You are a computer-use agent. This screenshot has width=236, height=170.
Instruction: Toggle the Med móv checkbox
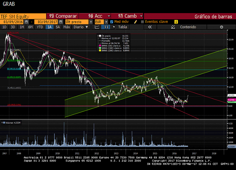[111, 22]
